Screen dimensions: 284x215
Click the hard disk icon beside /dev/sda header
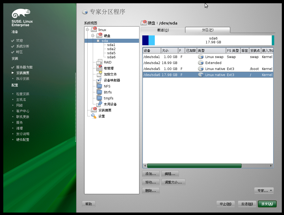click(143, 23)
